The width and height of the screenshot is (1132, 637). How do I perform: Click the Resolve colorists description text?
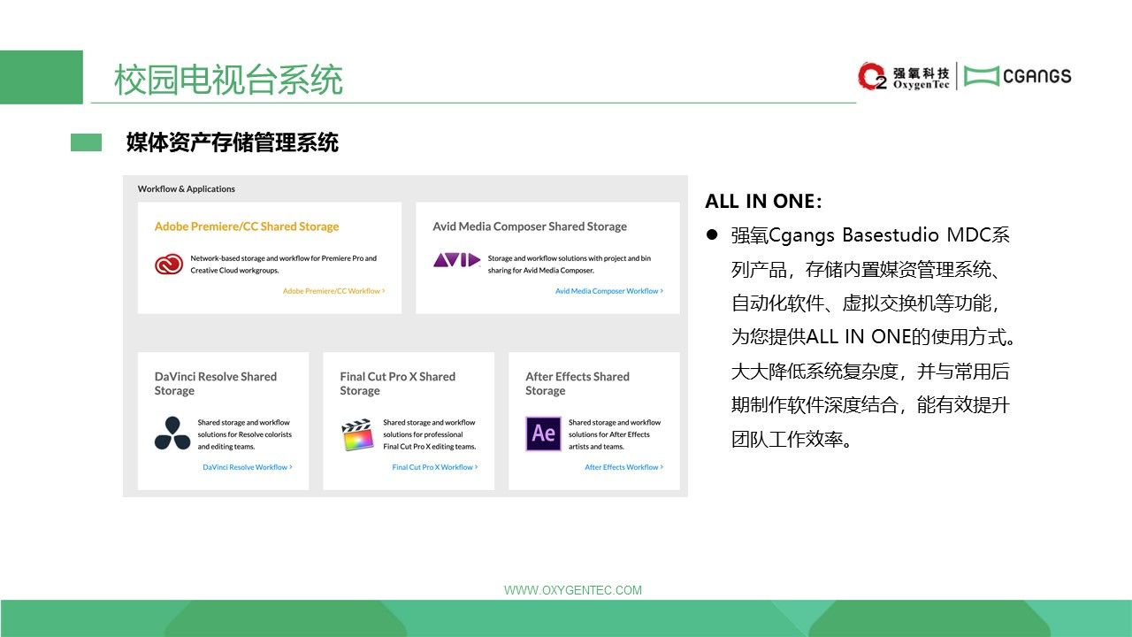pos(245,434)
